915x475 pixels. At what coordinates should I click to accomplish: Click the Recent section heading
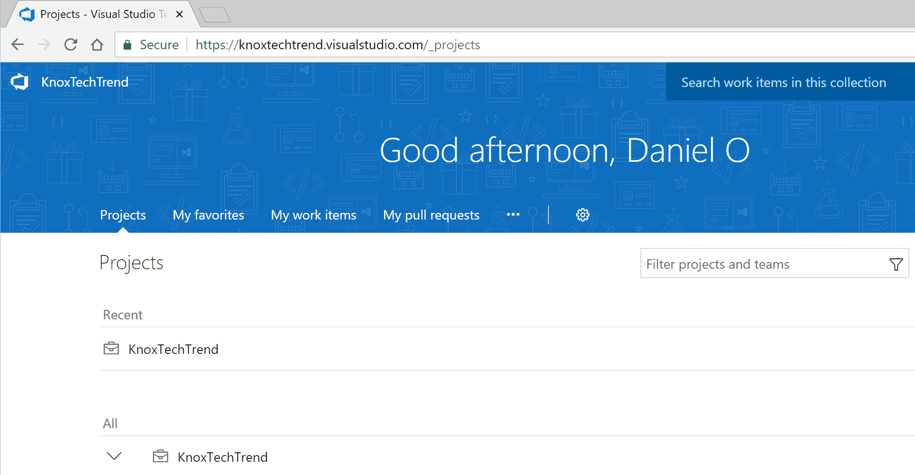[x=123, y=315]
